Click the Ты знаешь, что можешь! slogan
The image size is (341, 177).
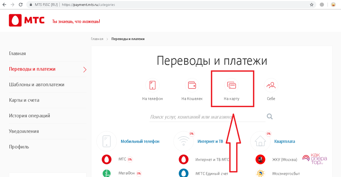[x=76, y=22]
